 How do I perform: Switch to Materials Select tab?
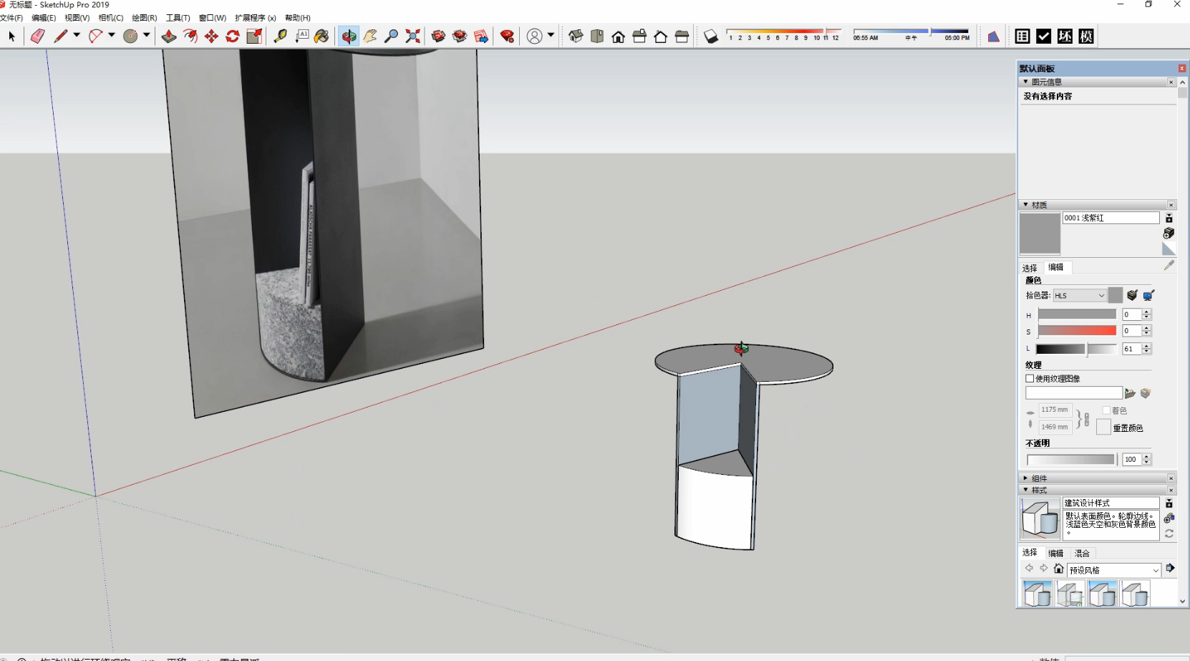[x=1030, y=267]
